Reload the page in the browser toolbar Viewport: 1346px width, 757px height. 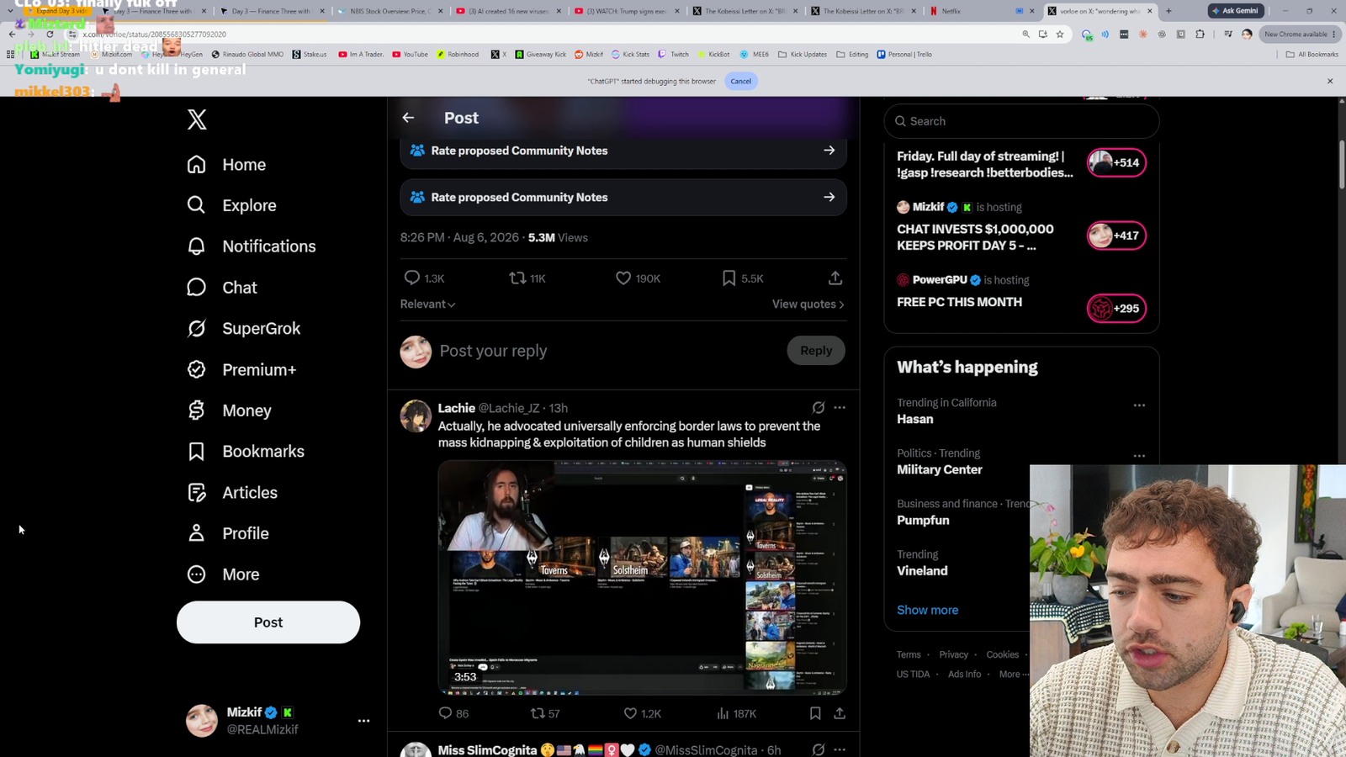(50, 34)
